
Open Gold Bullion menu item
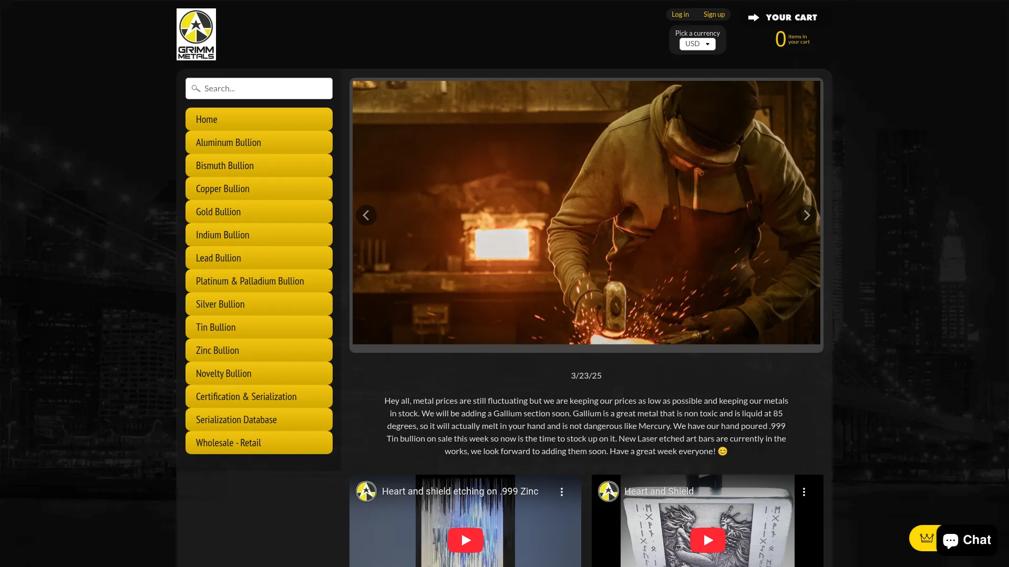tap(259, 212)
